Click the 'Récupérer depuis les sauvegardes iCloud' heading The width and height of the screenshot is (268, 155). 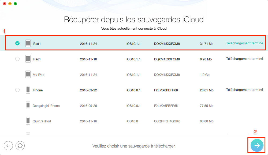134,20
